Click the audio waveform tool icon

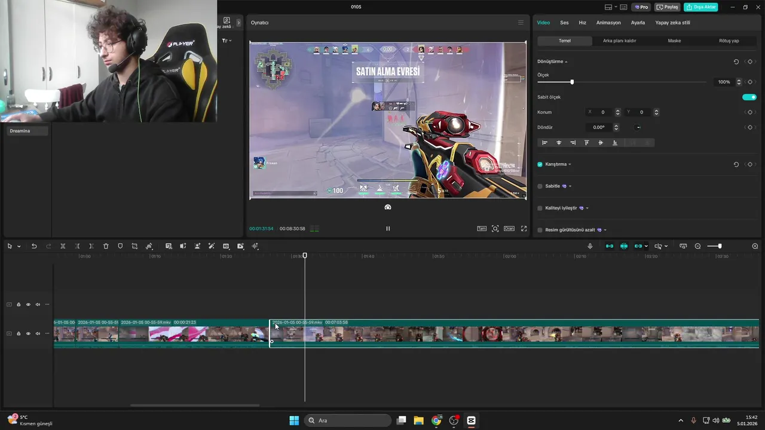pos(255,246)
